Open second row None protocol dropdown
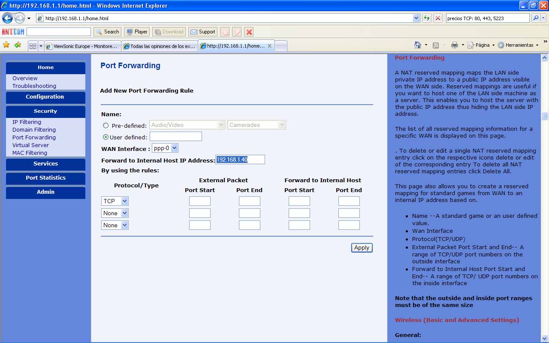The height and width of the screenshot is (343, 549). pos(115,213)
